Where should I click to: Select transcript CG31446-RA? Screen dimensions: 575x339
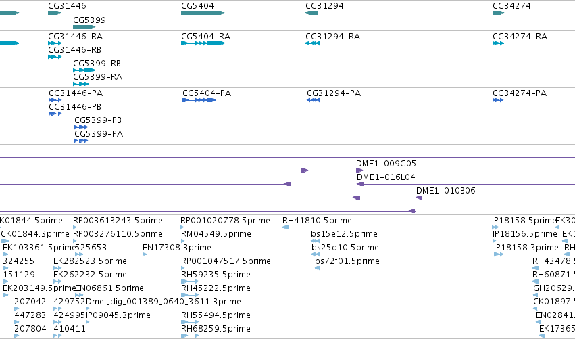tap(76, 37)
